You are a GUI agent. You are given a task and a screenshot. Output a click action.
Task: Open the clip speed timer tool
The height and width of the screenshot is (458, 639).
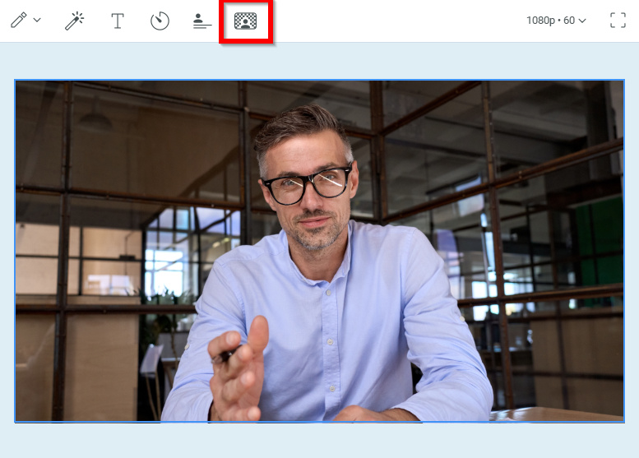point(160,21)
